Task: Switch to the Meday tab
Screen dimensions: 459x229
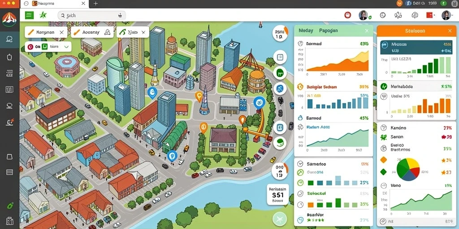Action: coord(306,30)
